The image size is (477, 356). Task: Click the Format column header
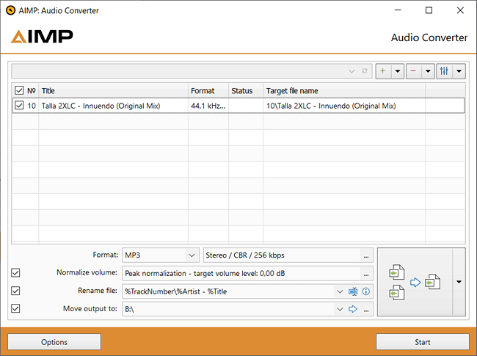click(x=208, y=91)
